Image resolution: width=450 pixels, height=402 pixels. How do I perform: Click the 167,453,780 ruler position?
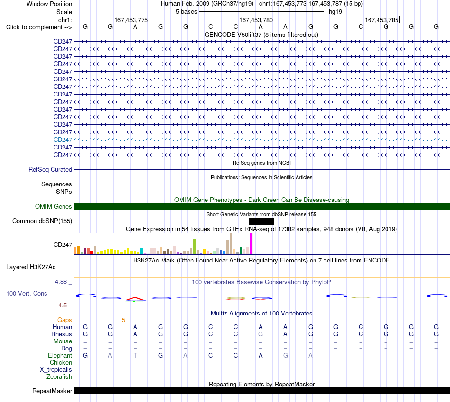tap(256, 20)
